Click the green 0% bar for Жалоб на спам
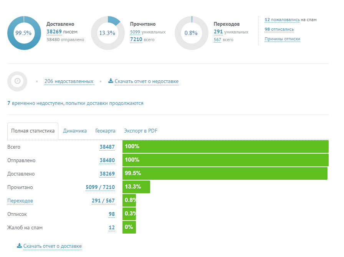Viewport: 344px width, 257px height. (x=129, y=227)
